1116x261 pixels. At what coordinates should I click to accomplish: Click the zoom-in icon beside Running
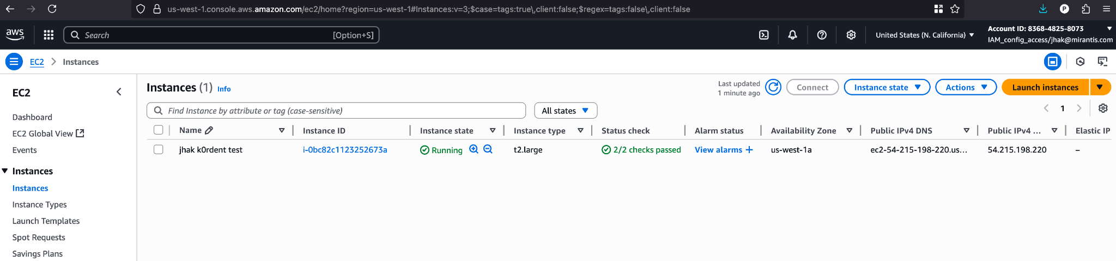click(x=474, y=149)
